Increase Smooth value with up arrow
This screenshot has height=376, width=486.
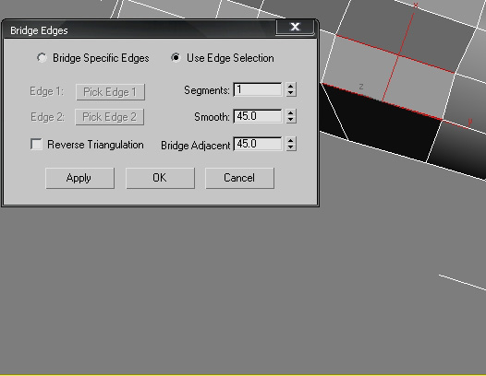pyautogui.click(x=291, y=112)
